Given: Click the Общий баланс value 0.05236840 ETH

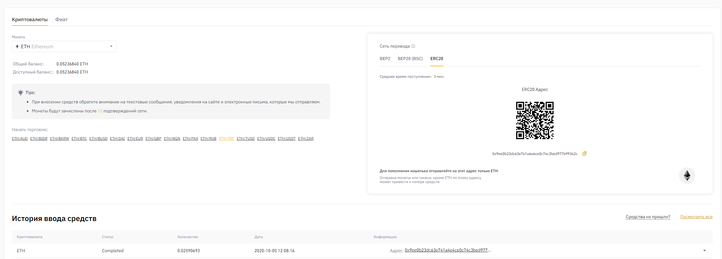Looking at the screenshot, I should tap(72, 64).
